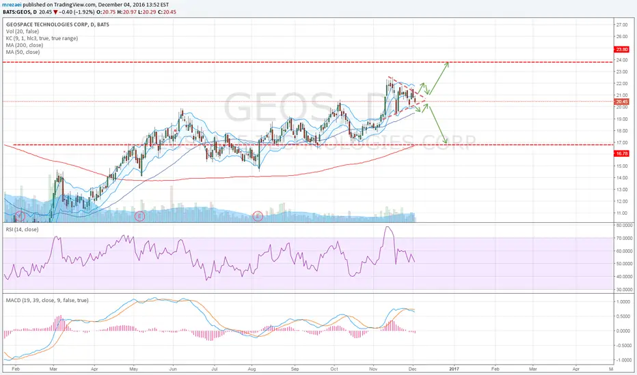The image size is (637, 375).
Task: Click the -1.0000 MACD axis label
Action: pyautogui.click(x=625, y=361)
